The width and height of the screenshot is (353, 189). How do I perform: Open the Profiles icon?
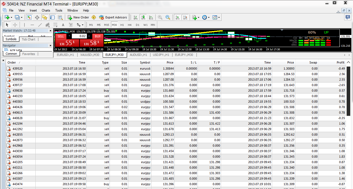click(x=17, y=17)
